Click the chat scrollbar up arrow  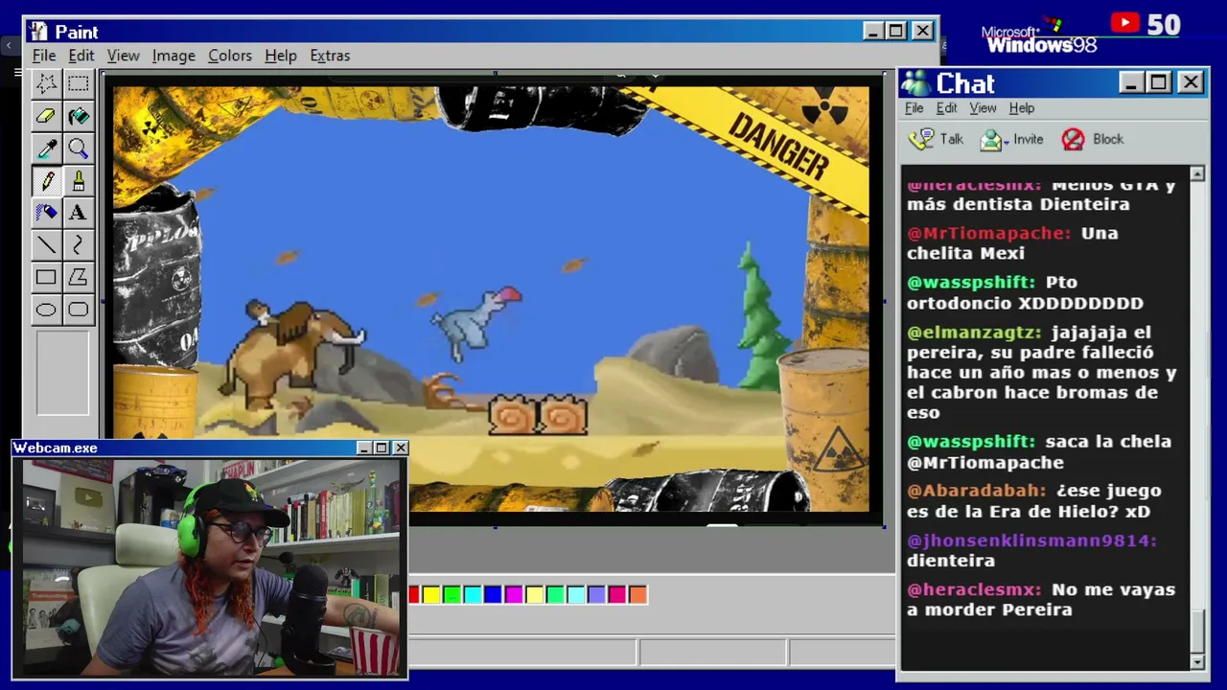[1197, 173]
